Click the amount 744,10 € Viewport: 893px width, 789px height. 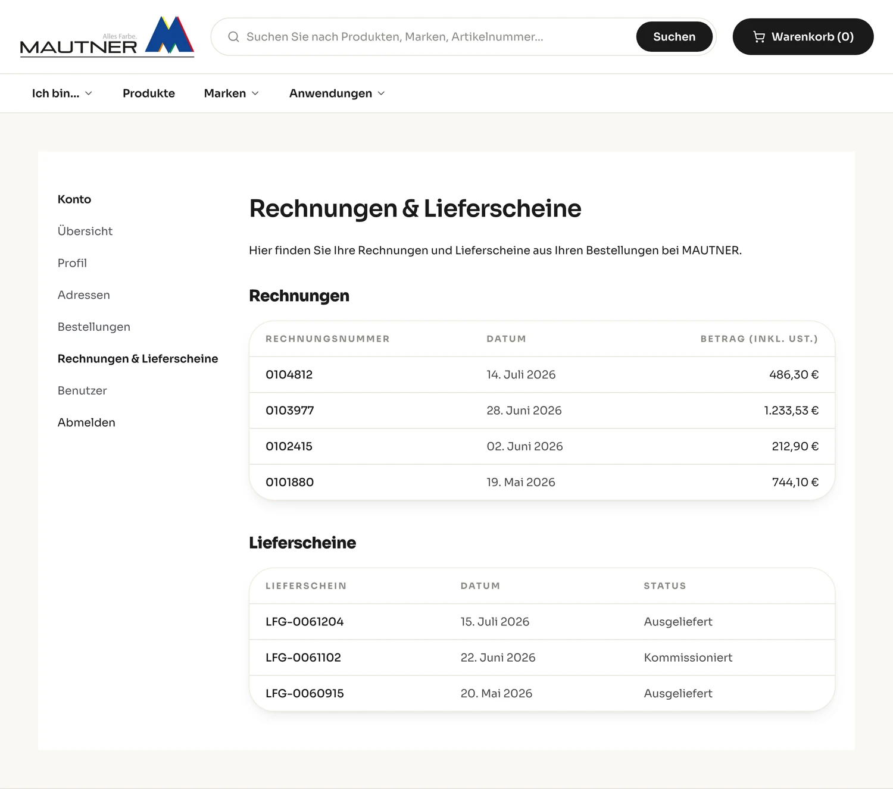click(795, 482)
